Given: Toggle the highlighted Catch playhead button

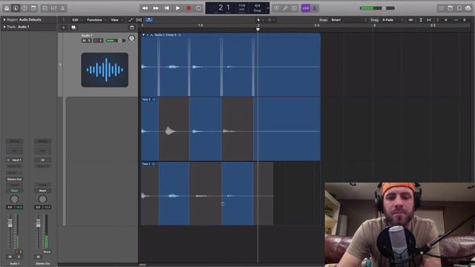Looking at the screenshot, I should pos(149,20).
